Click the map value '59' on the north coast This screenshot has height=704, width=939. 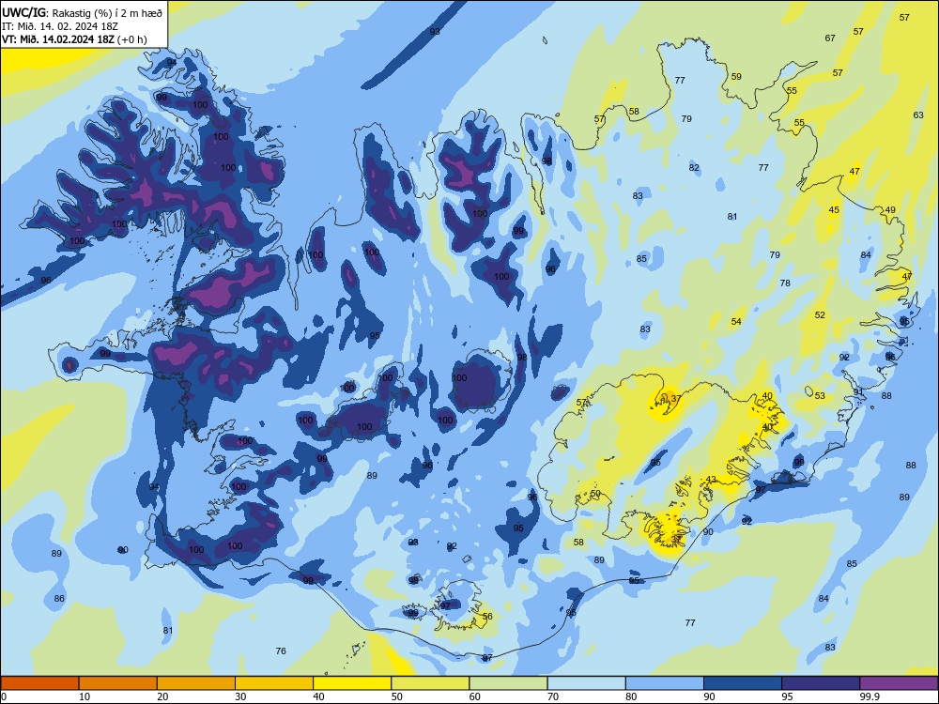pyautogui.click(x=736, y=77)
